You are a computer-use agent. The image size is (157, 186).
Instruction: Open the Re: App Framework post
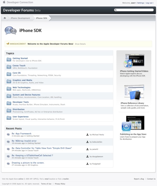tap(21, 134)
